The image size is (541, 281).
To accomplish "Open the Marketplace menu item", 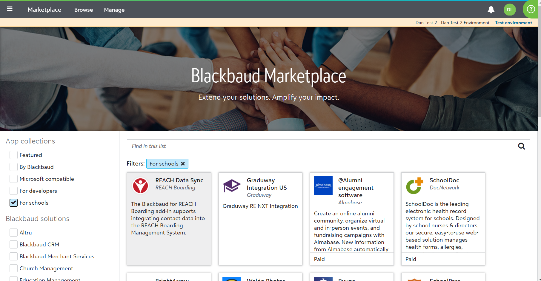I will 44,10.
